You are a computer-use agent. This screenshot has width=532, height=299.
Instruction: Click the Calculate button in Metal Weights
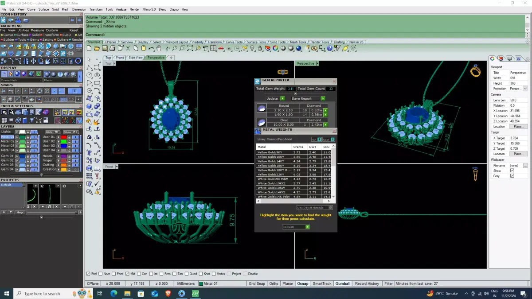[x=296, y=227]
